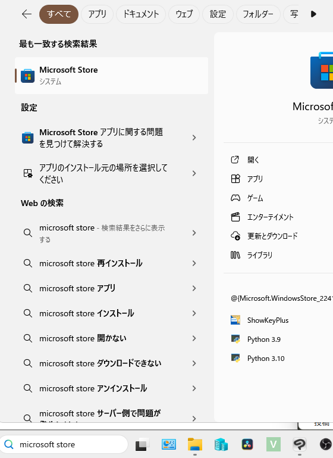
Task: Choose アプリ action in preview pane
Action: point(255,179)
